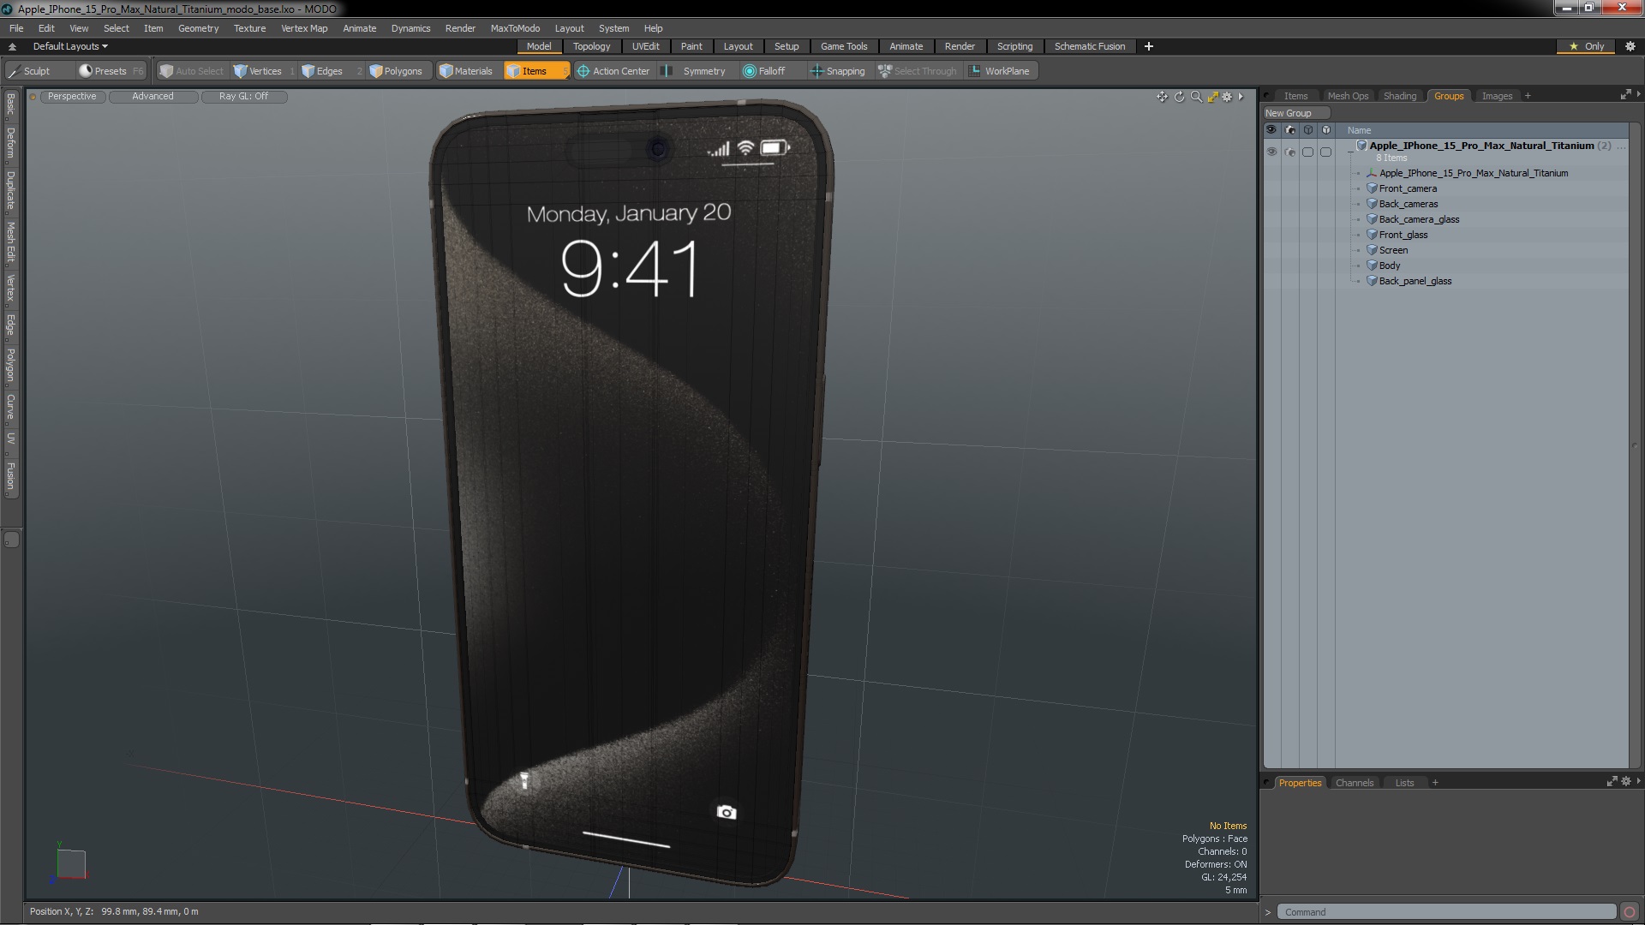Image resolution: width=1645 pixels, height=925 pixels.
Task: Open the Mesh Edit side tab
Action: coord(10,242)
